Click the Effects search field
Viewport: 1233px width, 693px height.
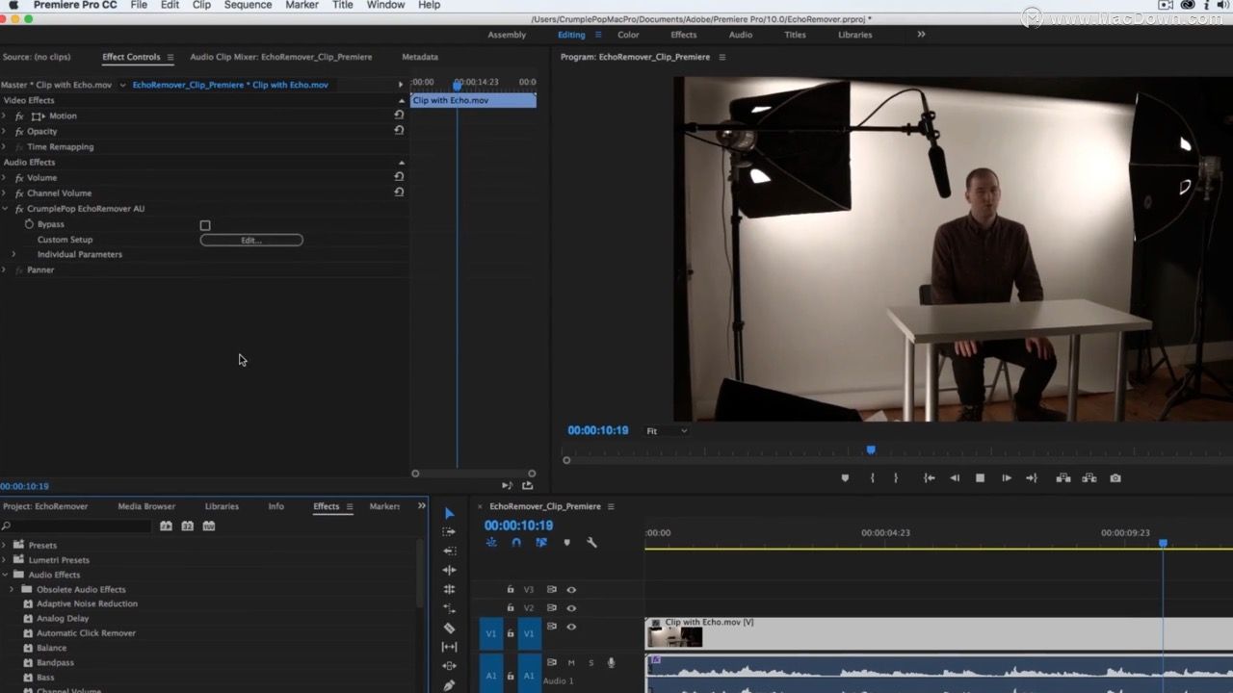point(77,526)
